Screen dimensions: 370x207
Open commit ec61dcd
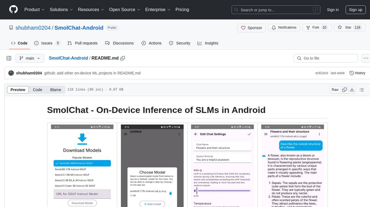[322, 73]
